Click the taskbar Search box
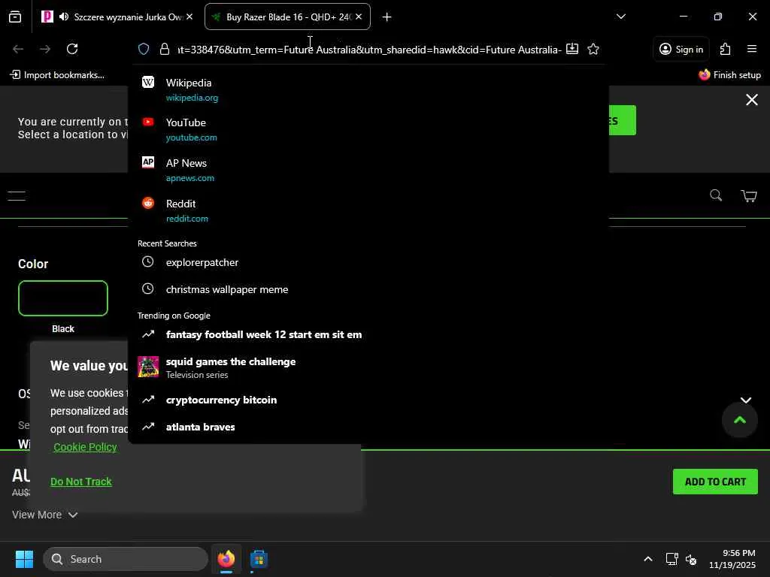The image size is (770, 577). [x=126, y=559]
